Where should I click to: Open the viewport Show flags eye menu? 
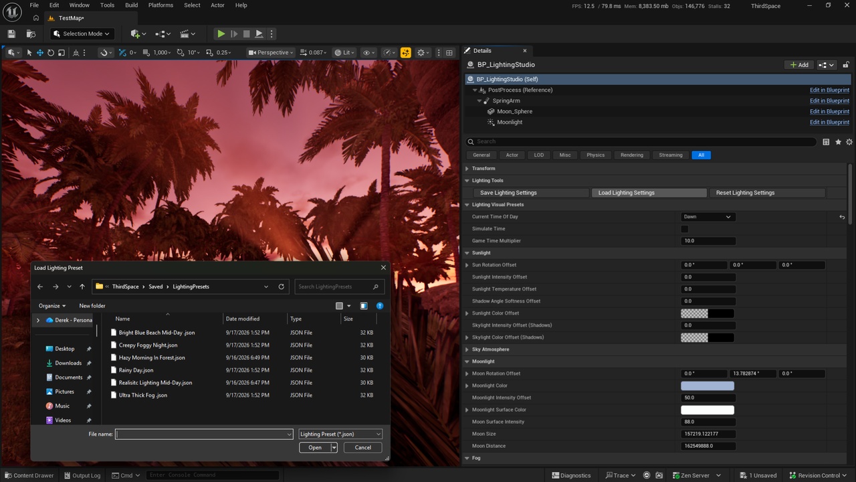368,52
